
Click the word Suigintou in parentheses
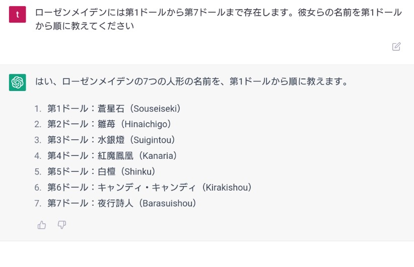[x=152, y=140]
